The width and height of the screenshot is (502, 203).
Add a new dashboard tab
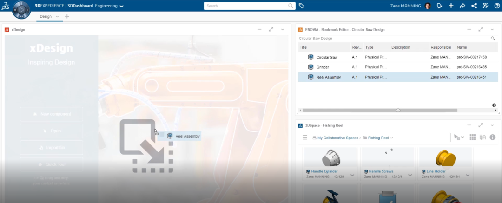click(67, 16)
